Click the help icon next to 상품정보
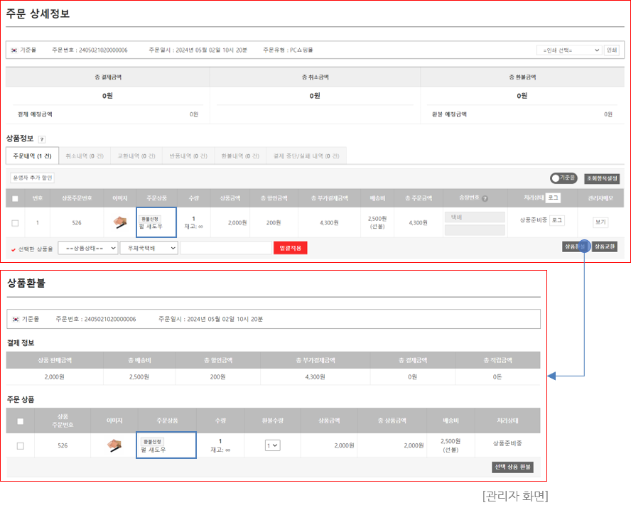631x510 pixels. click(x=42, y=139)
